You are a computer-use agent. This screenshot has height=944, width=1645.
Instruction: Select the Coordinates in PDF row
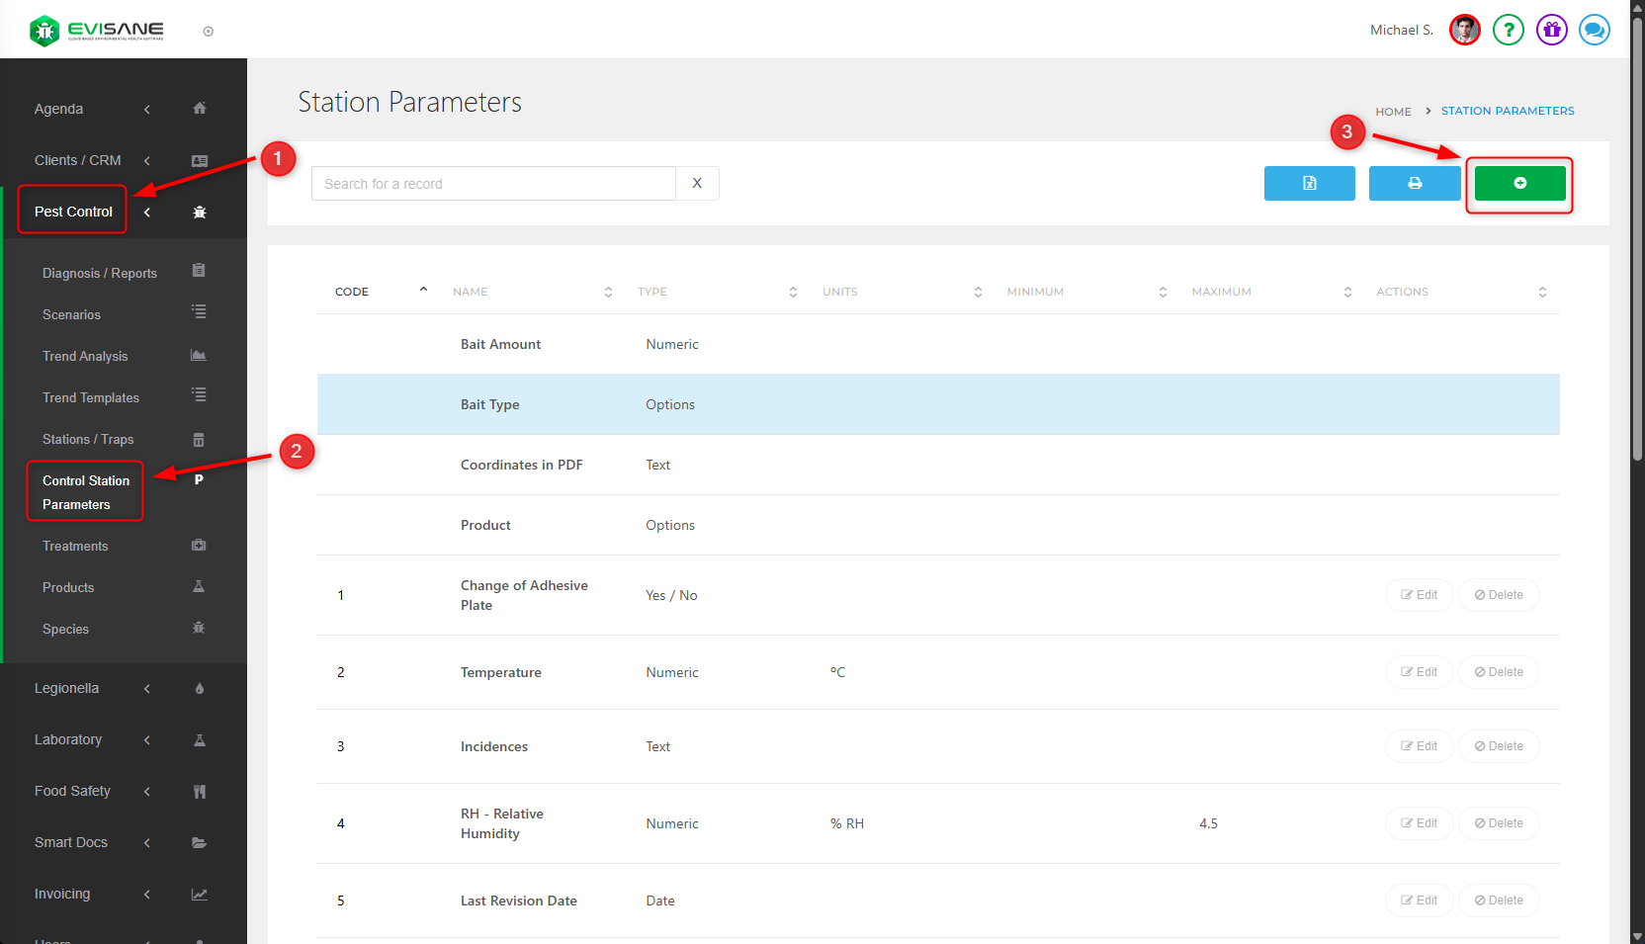coord(938,465)
